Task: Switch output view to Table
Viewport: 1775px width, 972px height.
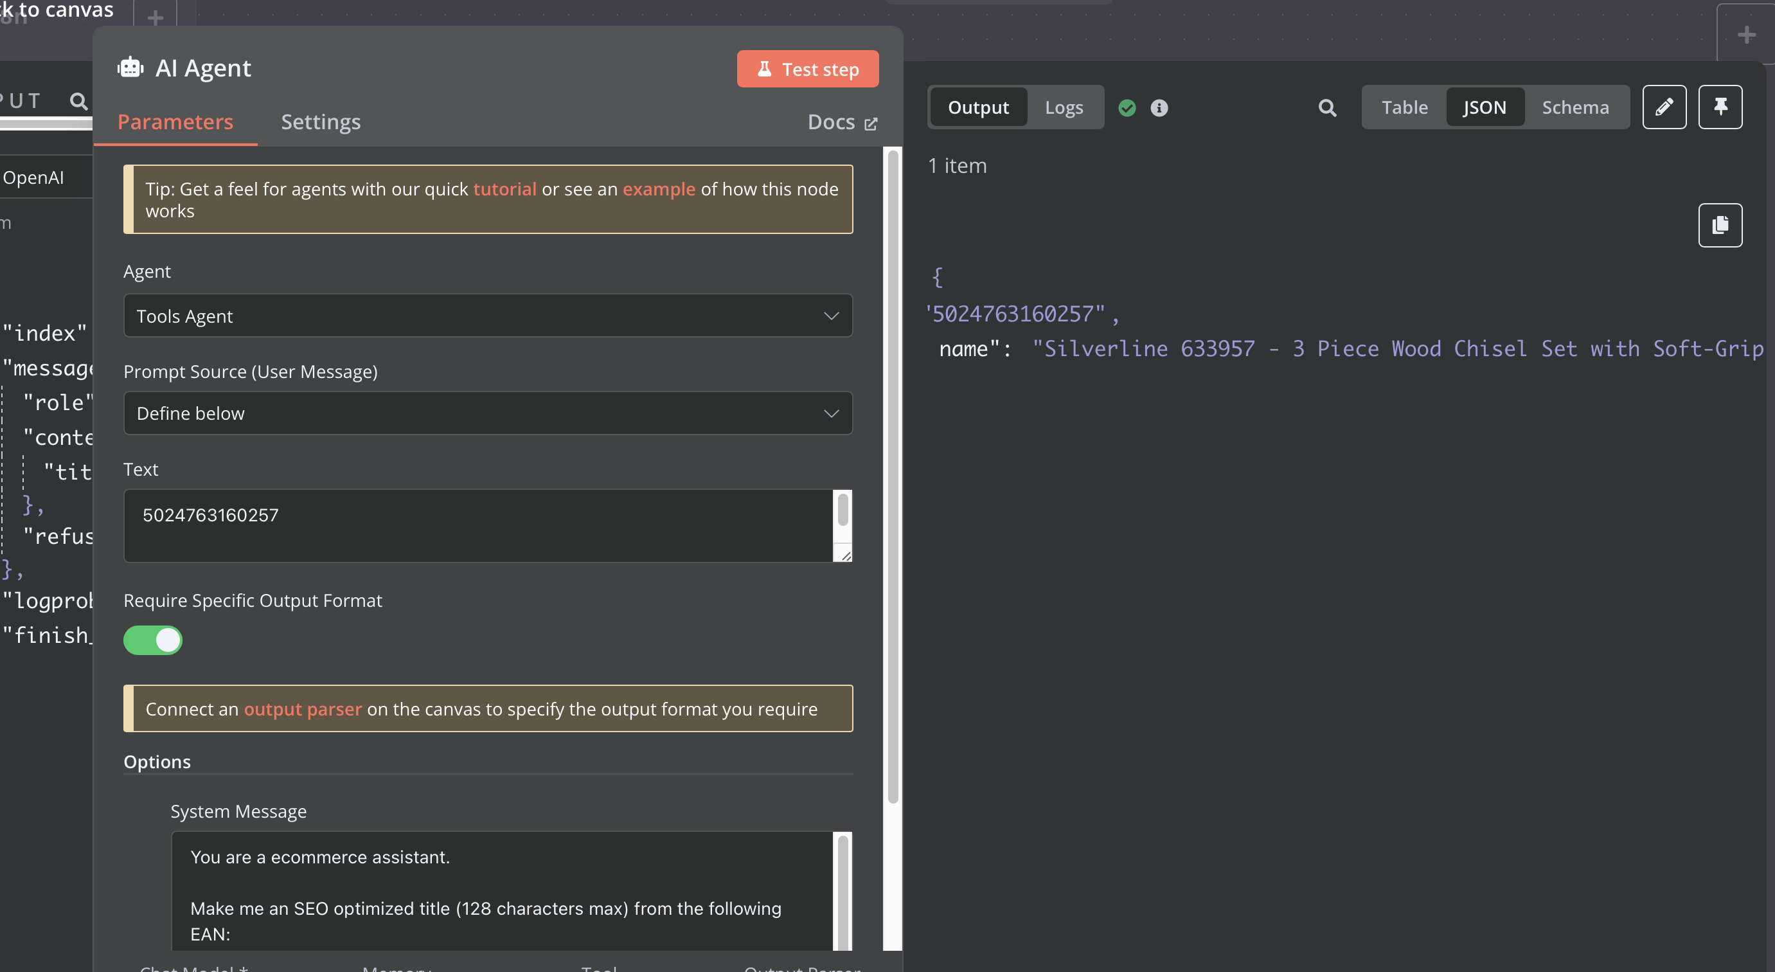Action: tap(1404, 107)
